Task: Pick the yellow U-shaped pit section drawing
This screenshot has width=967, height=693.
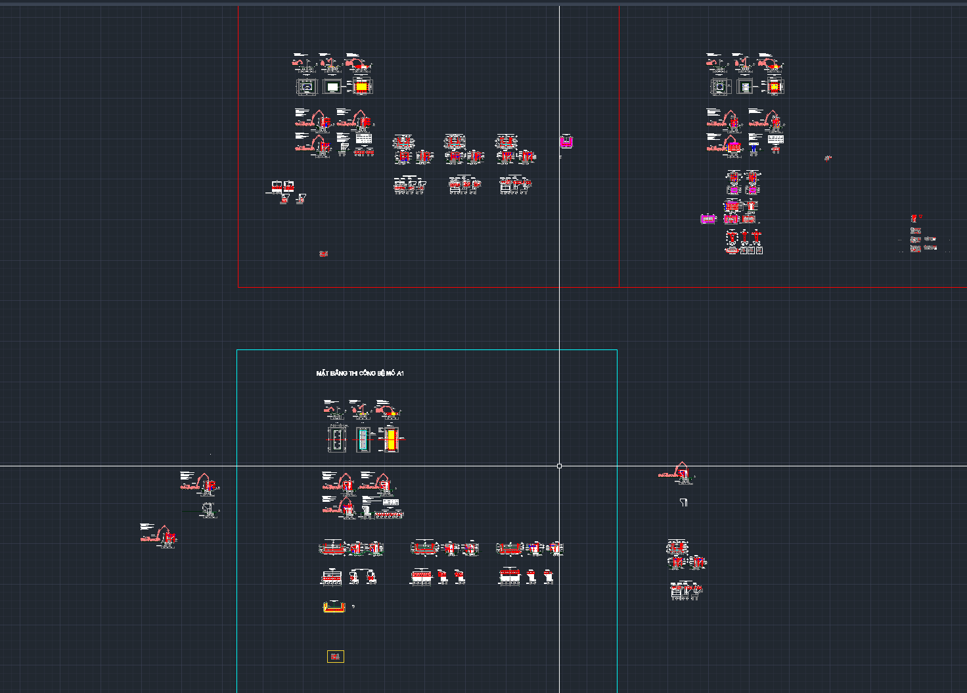Action: tap(334, 607)
